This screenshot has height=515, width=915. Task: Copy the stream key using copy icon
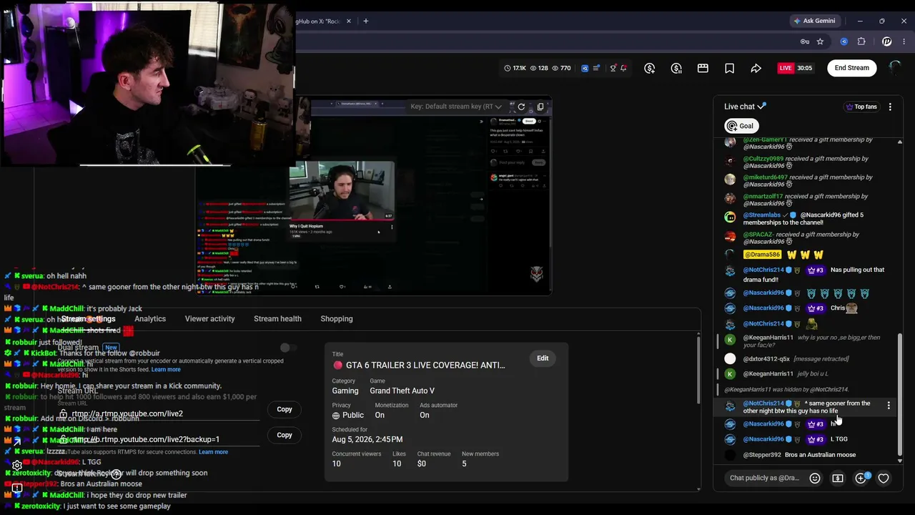(540, 107)
